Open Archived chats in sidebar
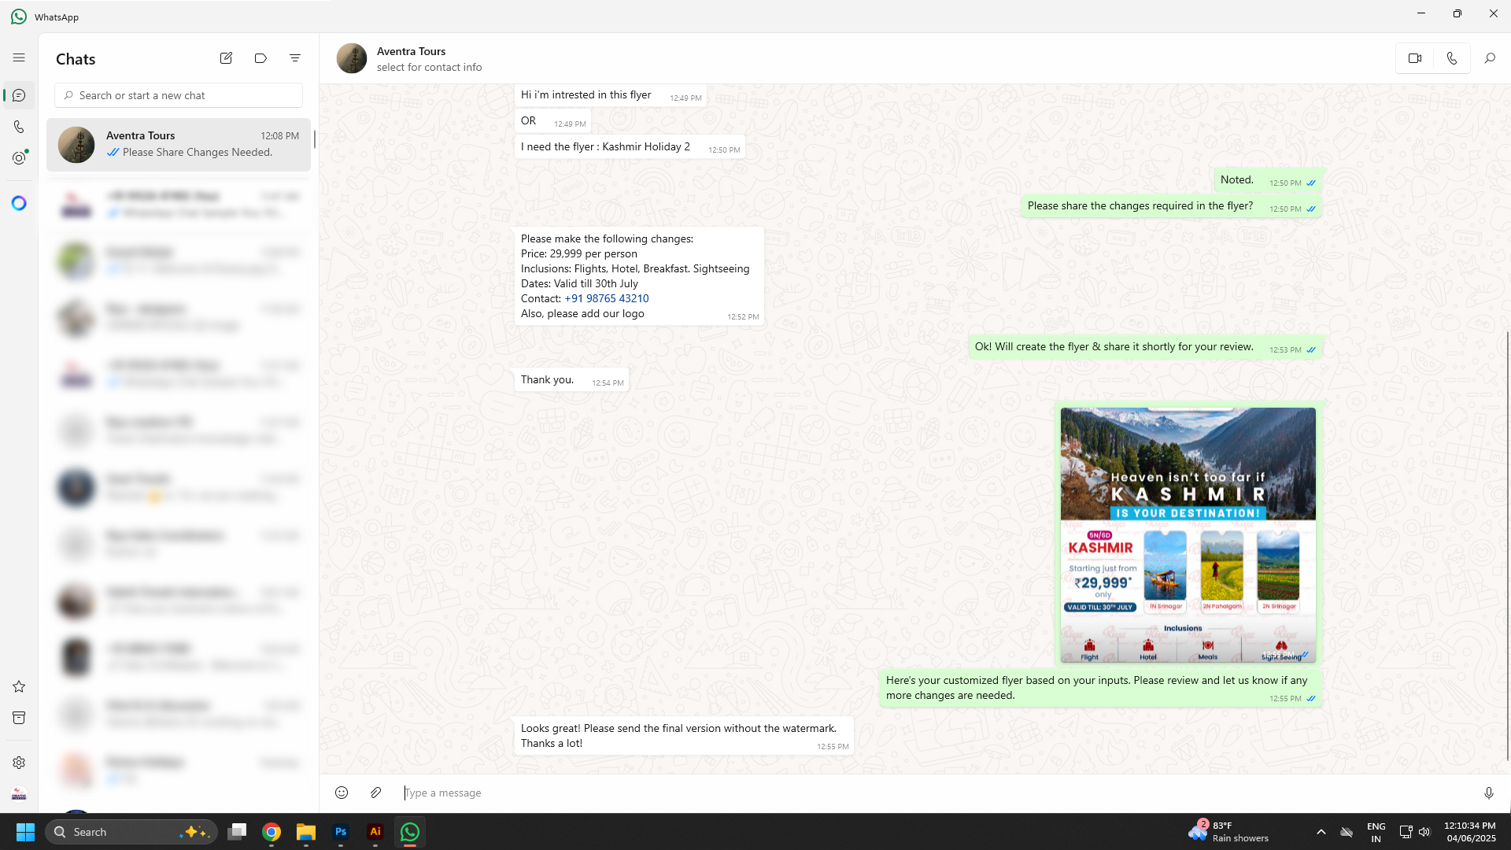 (19, 718)
